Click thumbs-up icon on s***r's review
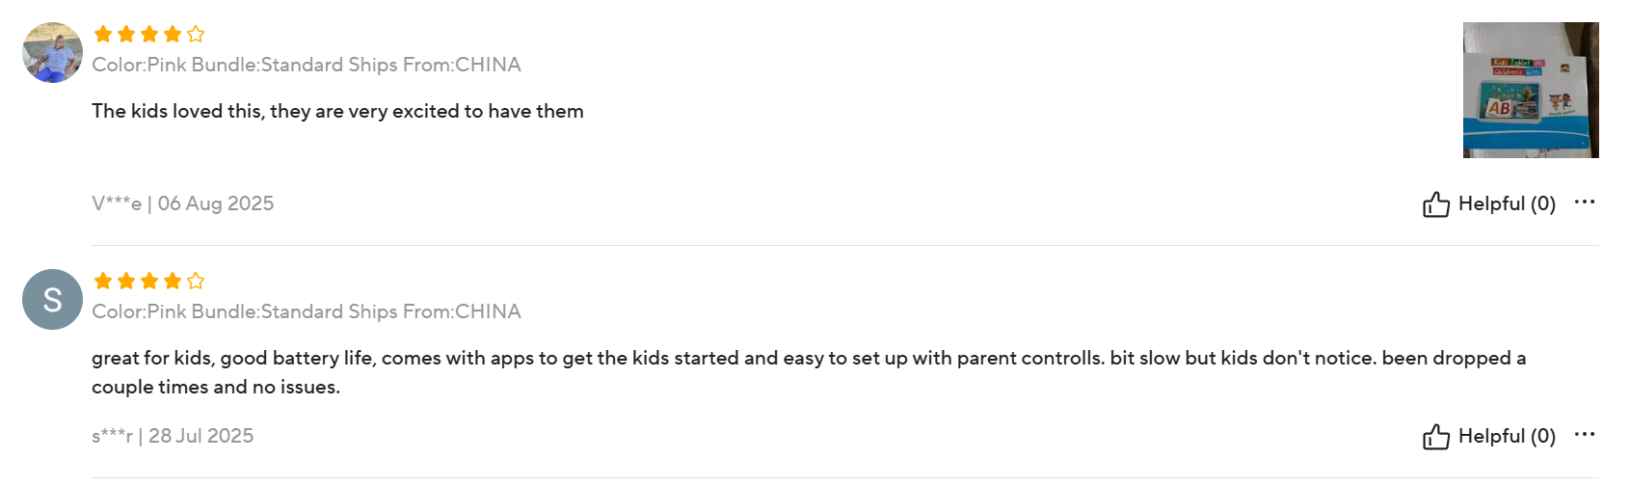Image resolution: width=1630 pixels, height=486 pixels. pyautogui.click(x=1435, y=436)
